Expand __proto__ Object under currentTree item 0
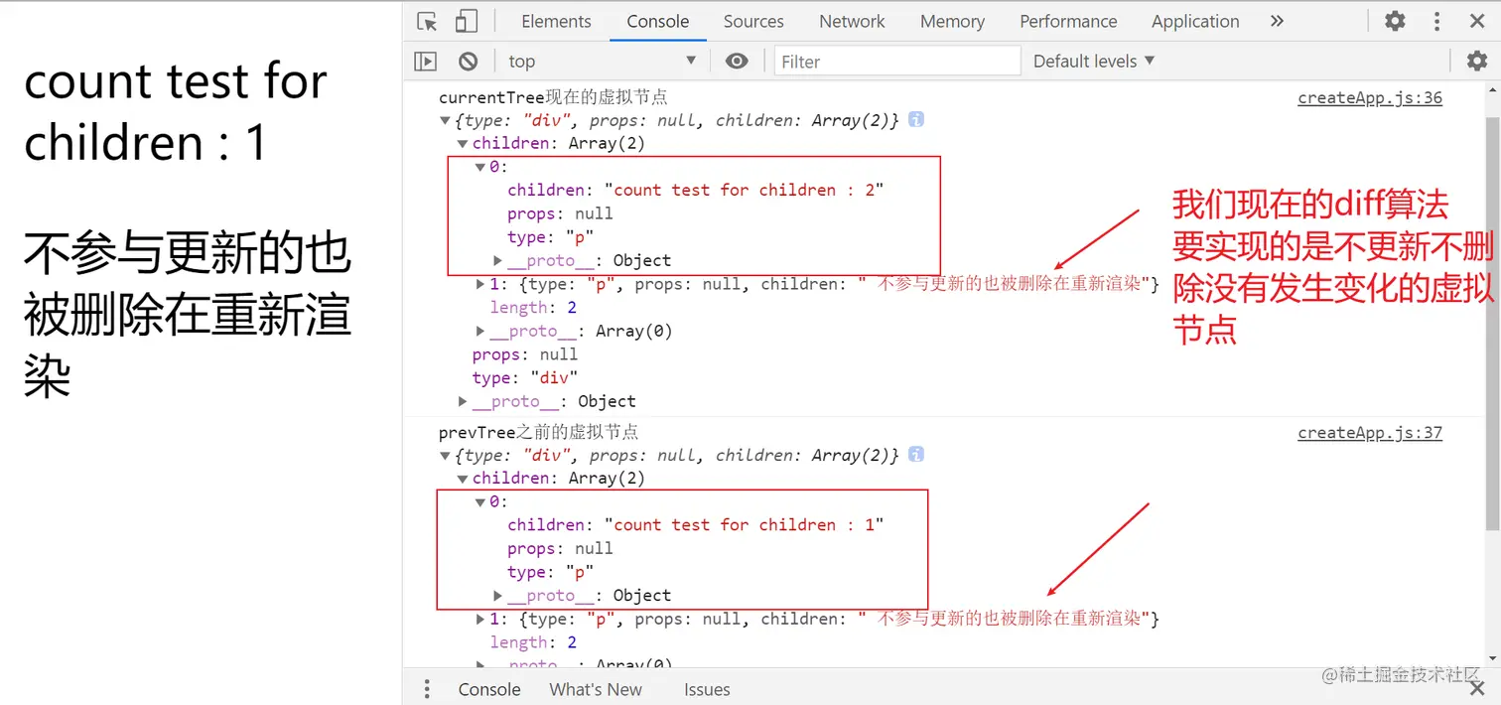The width and height of the screenshot is (1501, 705). tap(498, 260)
